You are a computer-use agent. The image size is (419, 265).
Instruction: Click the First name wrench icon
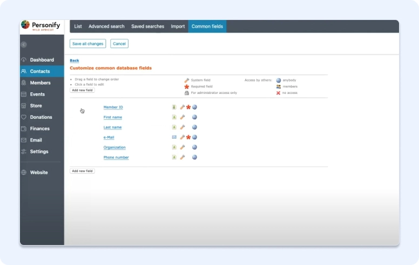[x=183, y=117]
